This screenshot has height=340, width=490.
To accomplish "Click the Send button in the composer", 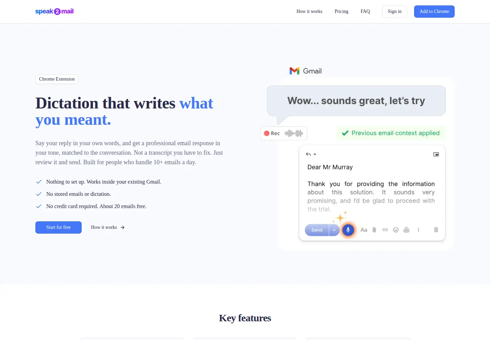I will point(317,230).
